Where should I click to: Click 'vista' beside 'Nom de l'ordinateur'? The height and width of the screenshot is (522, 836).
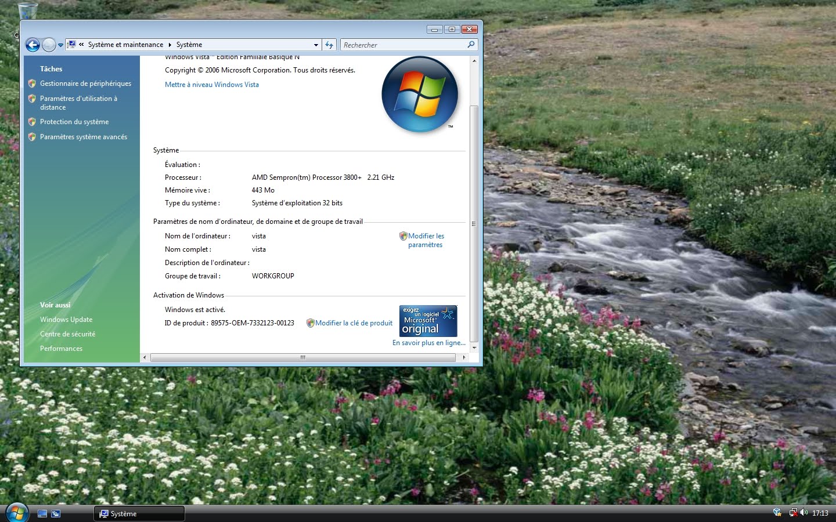point(259,236)
